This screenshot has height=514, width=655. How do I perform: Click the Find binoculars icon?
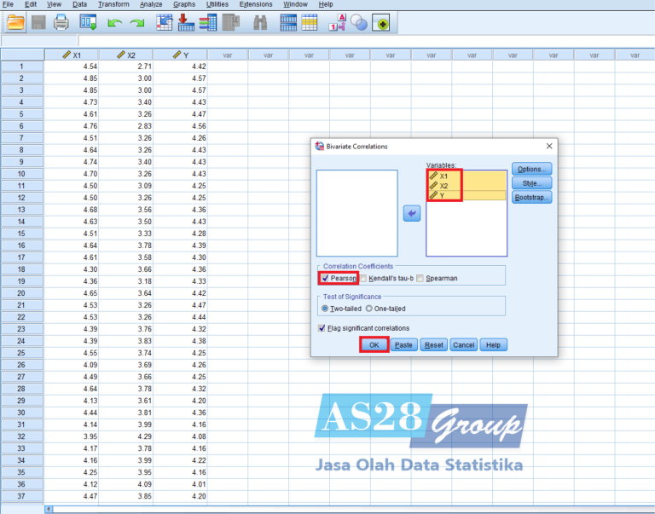point(260,23)
